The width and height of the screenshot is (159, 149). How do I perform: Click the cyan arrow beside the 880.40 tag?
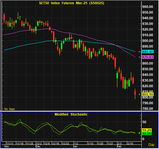[139, 52]
